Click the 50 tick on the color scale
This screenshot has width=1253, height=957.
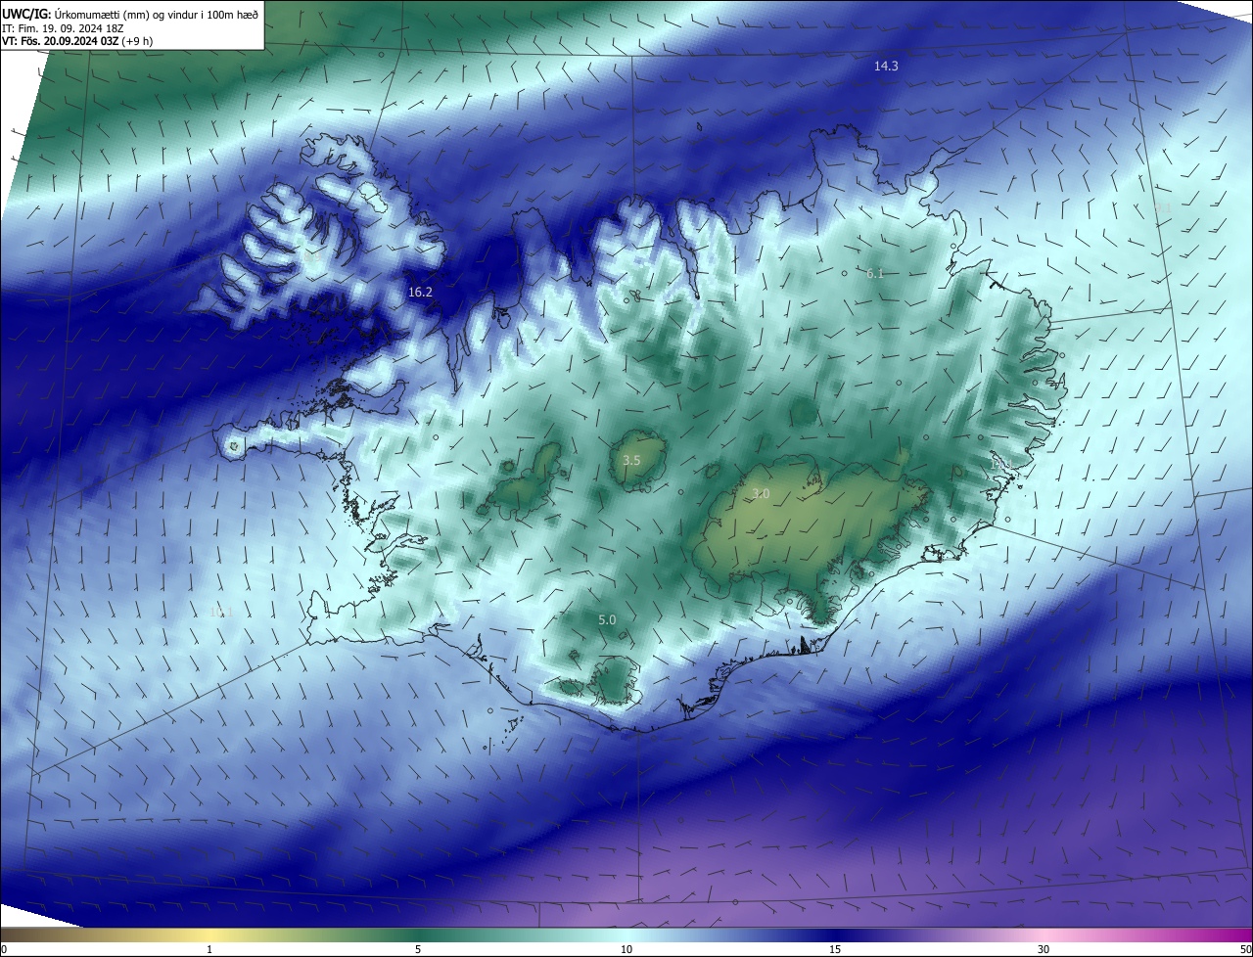click(x=1245, y=949)
